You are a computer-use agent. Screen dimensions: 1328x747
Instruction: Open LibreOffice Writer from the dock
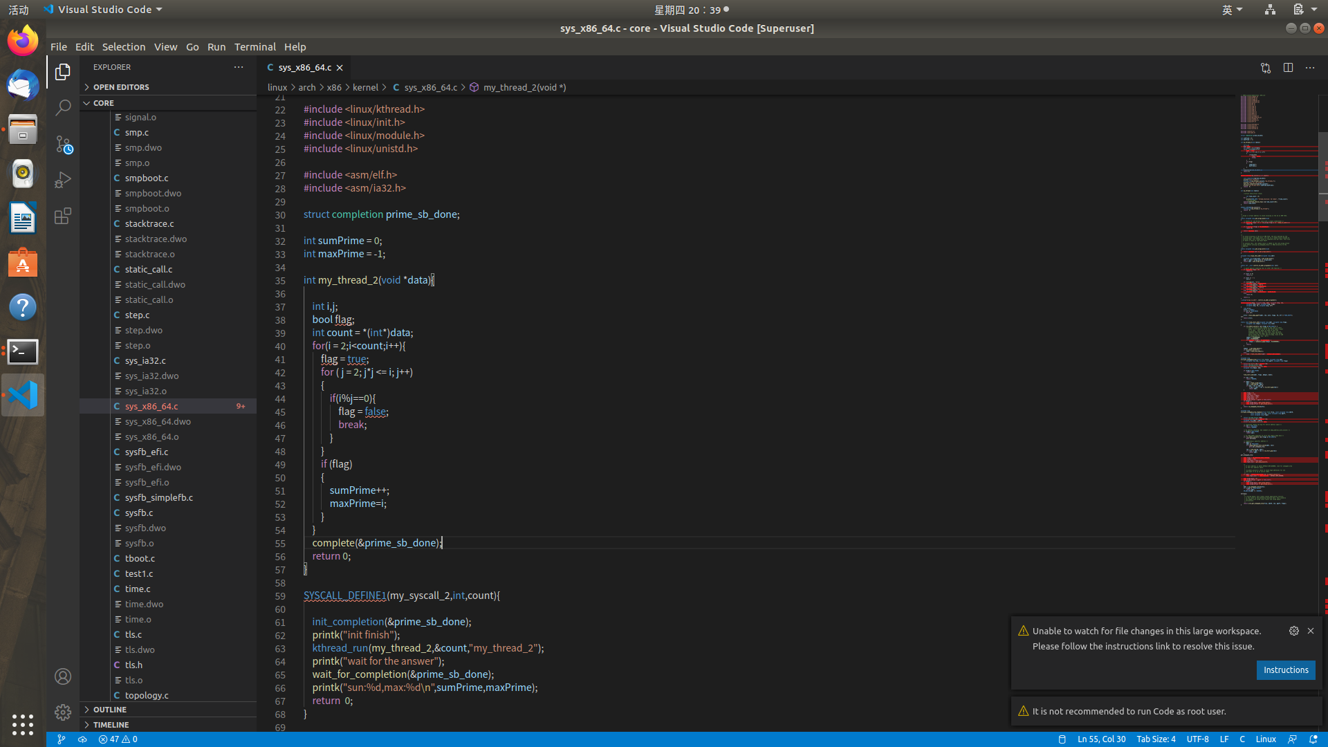(x=23, y=219)
